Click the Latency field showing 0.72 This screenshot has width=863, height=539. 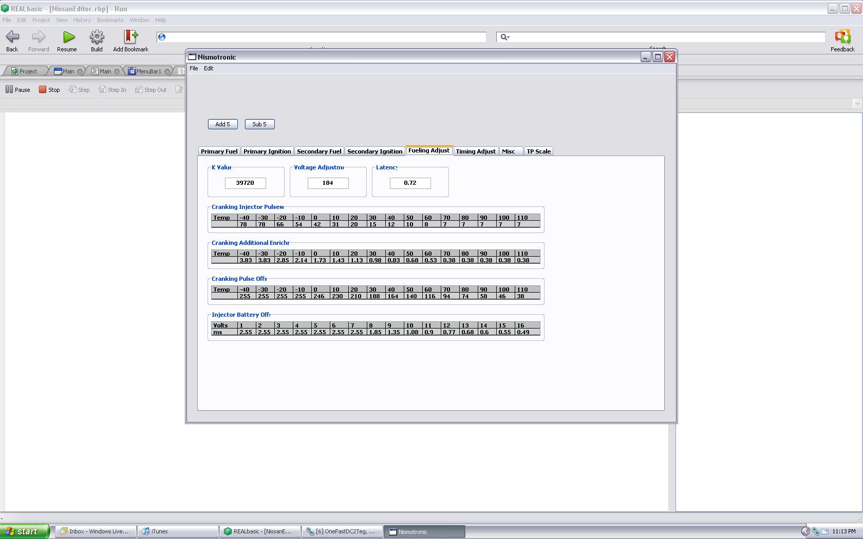410,183
